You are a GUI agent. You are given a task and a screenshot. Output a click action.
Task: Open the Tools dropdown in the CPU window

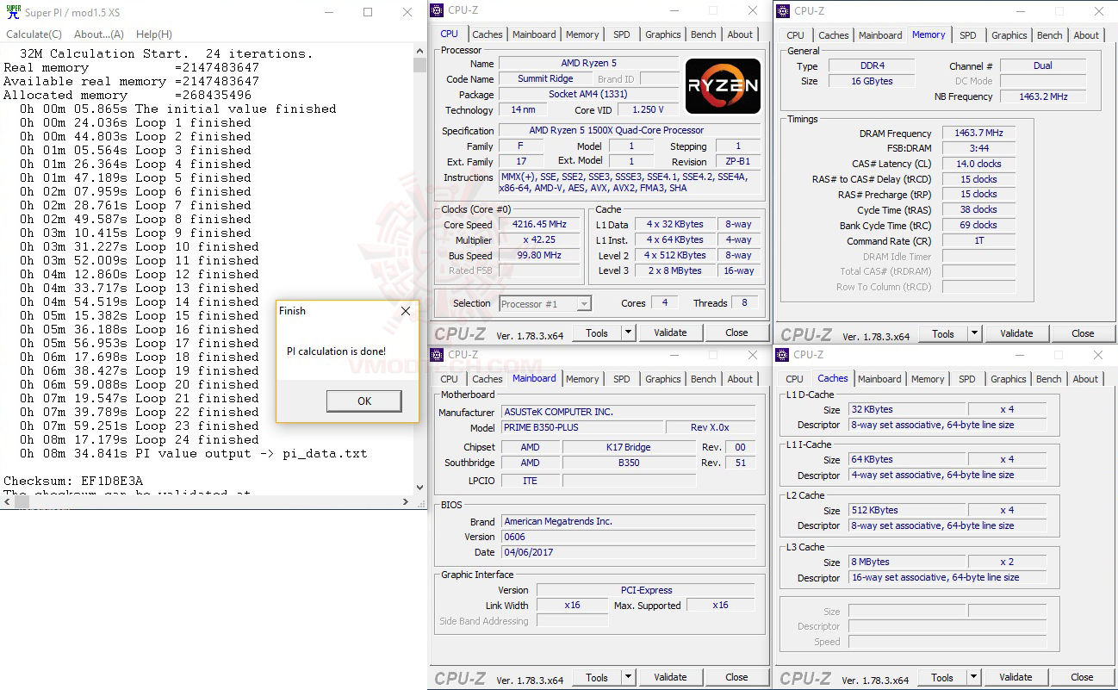[628, 332]
